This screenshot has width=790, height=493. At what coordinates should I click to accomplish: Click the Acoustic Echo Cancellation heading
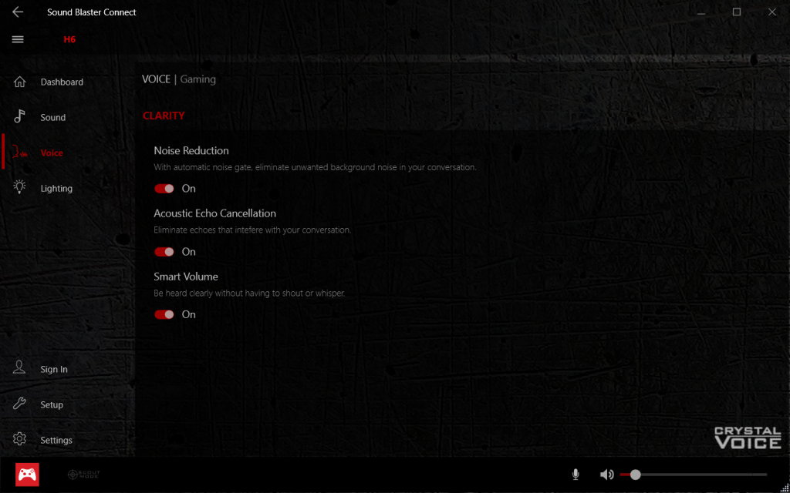tap(214, 213)
